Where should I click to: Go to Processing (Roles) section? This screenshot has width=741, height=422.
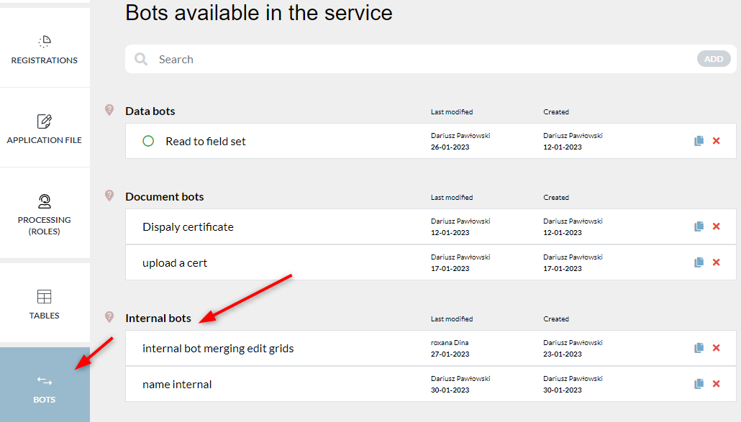click(x=45, y=214)
